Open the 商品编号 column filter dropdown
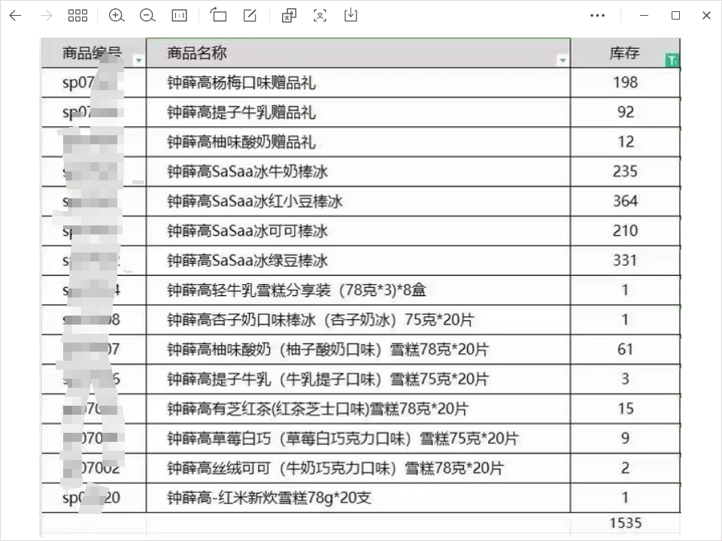 pos(138,60)
